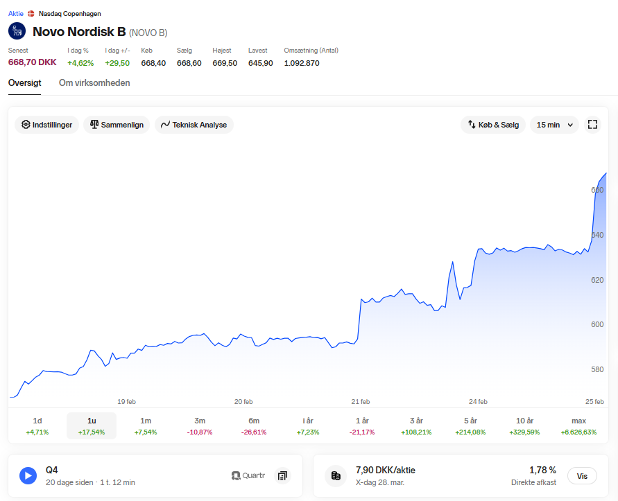Click the 620 price axis label

tap(597, 280)
